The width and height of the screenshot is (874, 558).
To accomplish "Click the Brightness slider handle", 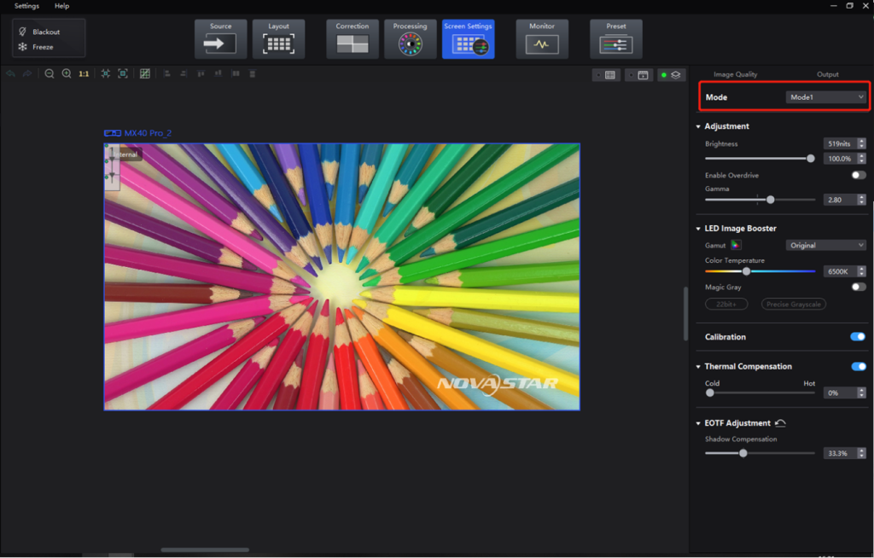I will pos(811,159).
